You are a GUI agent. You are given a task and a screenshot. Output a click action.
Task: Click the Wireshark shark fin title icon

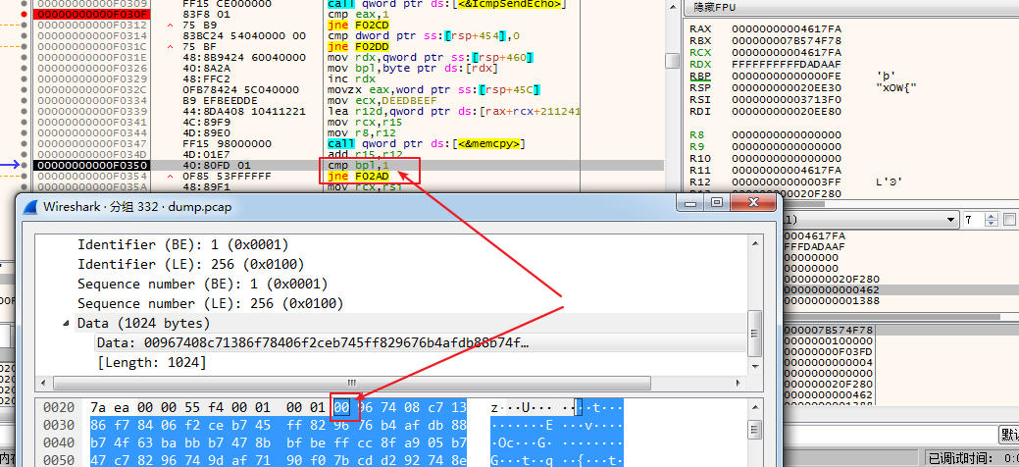[x=30, y=207]
